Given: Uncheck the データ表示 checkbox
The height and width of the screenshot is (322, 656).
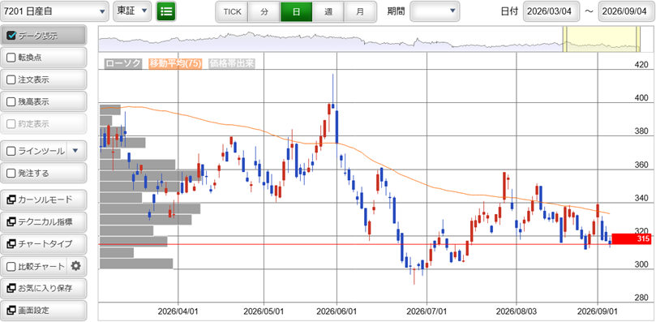Looking at the screenshot, I should pos(11,36).
